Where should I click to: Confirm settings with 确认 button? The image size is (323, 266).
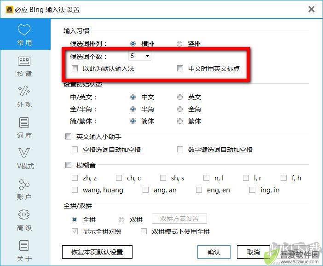[x=213, y=252]
